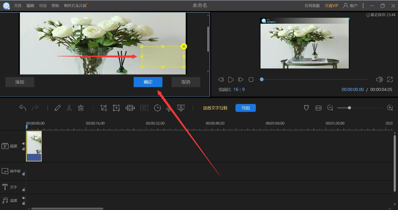The width and height of the screenshot is (398, 210).
Task: Click the undo arrow icon
Action: [23, 108]
